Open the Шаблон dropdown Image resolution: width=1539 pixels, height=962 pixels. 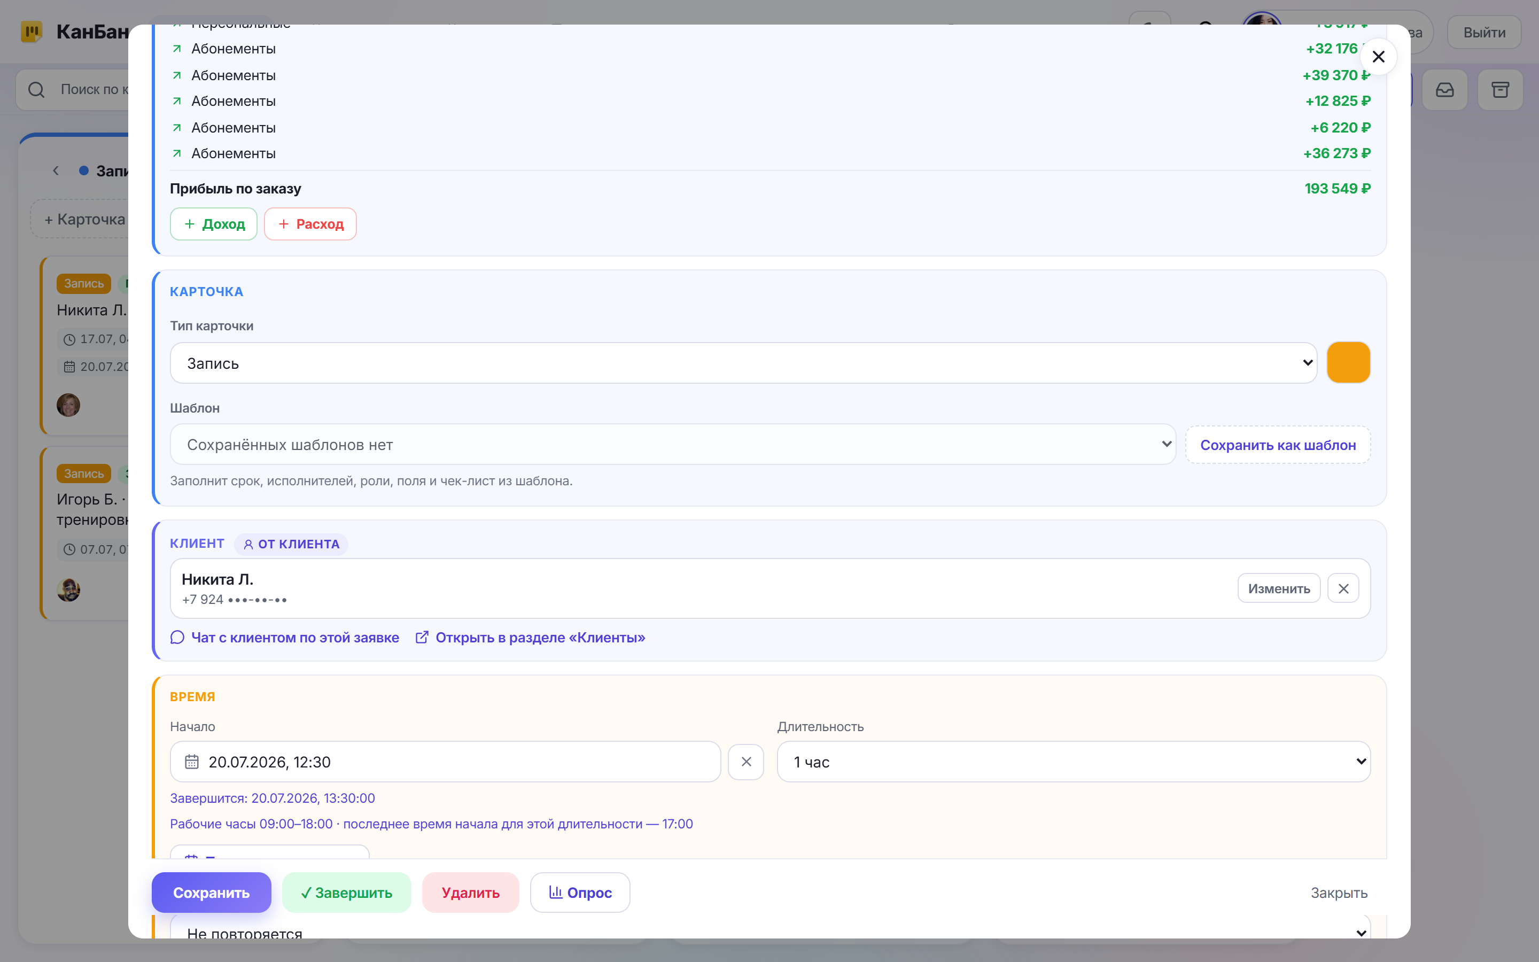(673, 444)
